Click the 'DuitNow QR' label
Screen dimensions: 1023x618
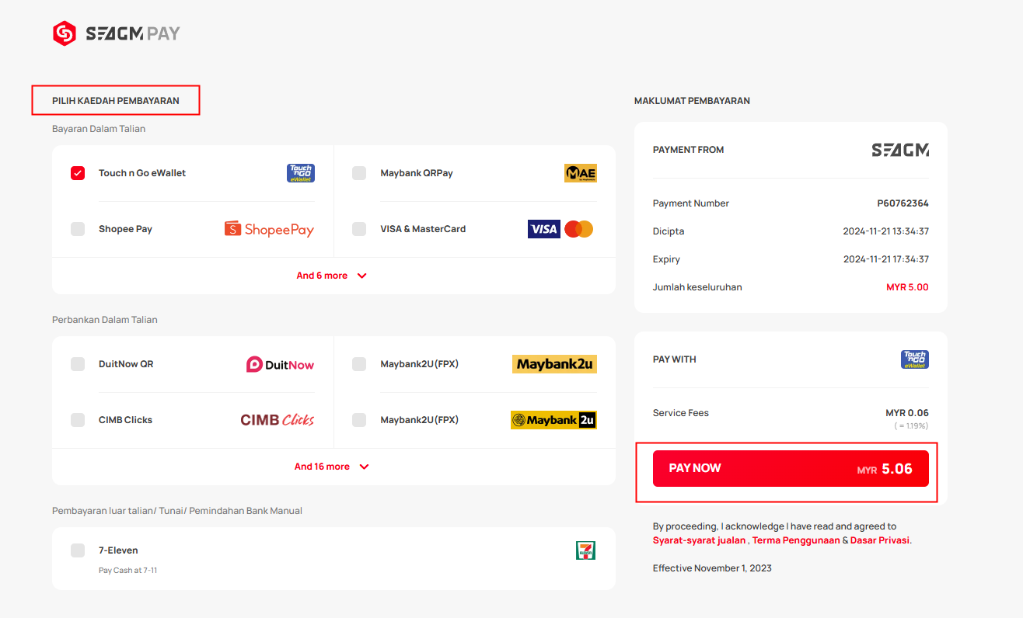coord(126,364)
